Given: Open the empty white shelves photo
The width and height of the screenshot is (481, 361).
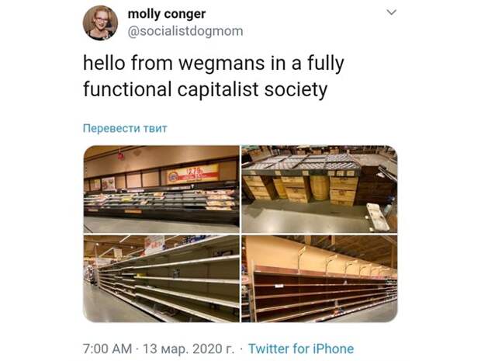Looking at the screenshot, I should tap(161, 279).
